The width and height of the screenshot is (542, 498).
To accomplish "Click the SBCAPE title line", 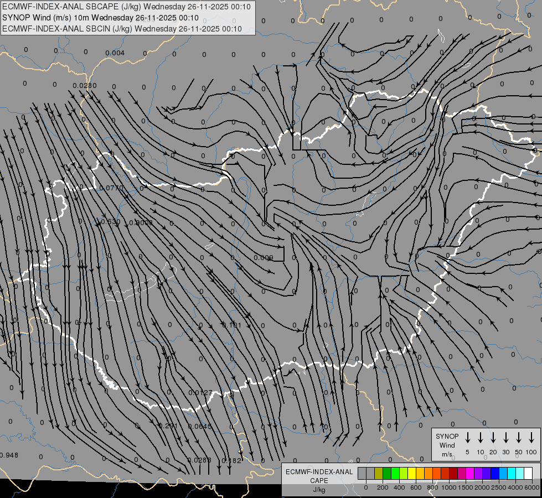I will click(x=126, y=7).
